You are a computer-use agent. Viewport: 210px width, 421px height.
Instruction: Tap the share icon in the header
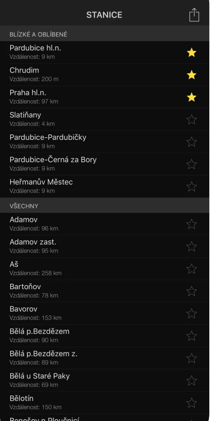[194, 15]
